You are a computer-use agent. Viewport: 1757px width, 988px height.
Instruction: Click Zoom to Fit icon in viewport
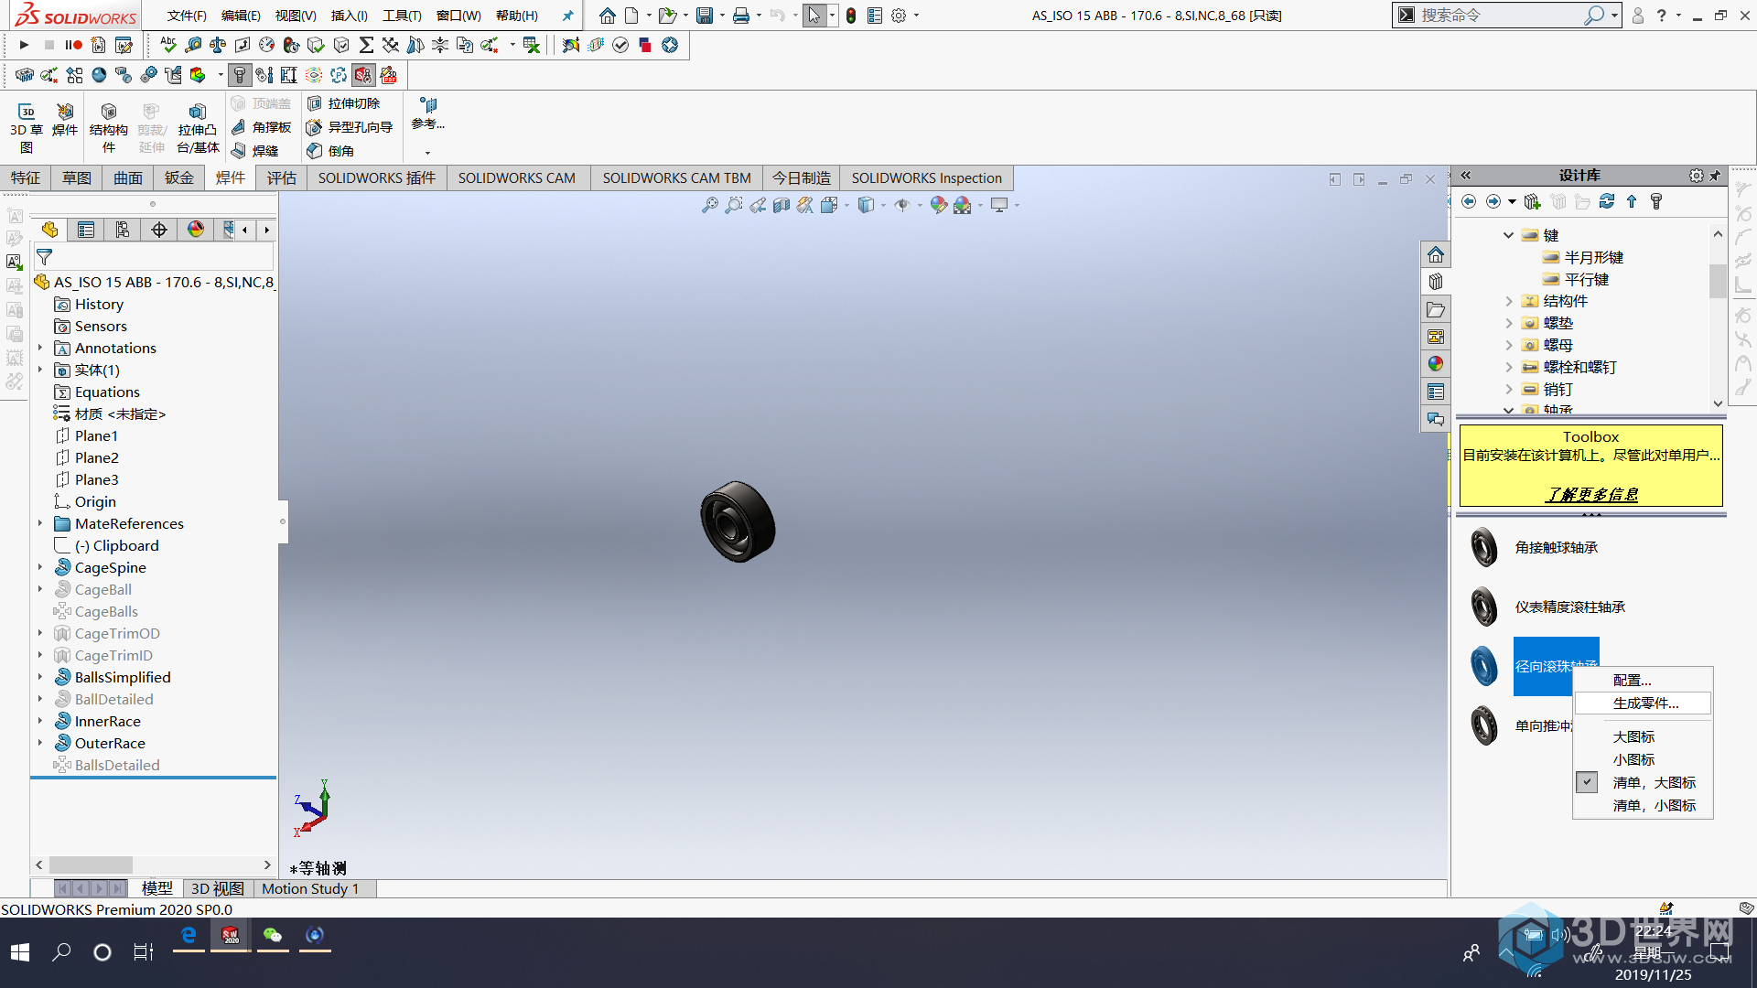coord(709,205)
